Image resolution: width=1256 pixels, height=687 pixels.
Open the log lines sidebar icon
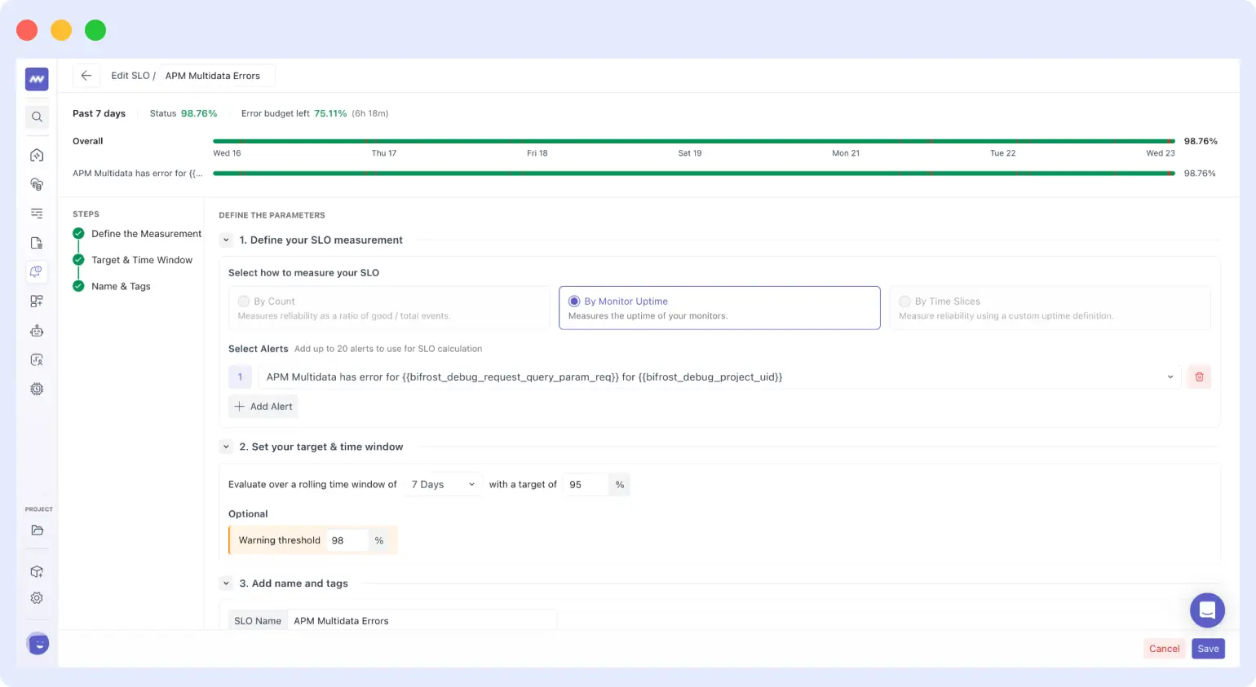coord(37,214)
